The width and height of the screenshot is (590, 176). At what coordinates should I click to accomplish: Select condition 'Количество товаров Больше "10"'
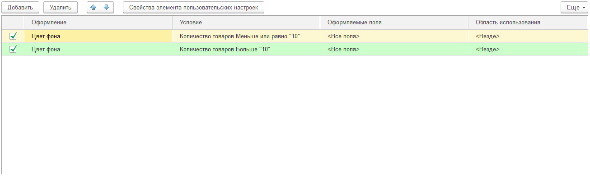click(247, 50)
